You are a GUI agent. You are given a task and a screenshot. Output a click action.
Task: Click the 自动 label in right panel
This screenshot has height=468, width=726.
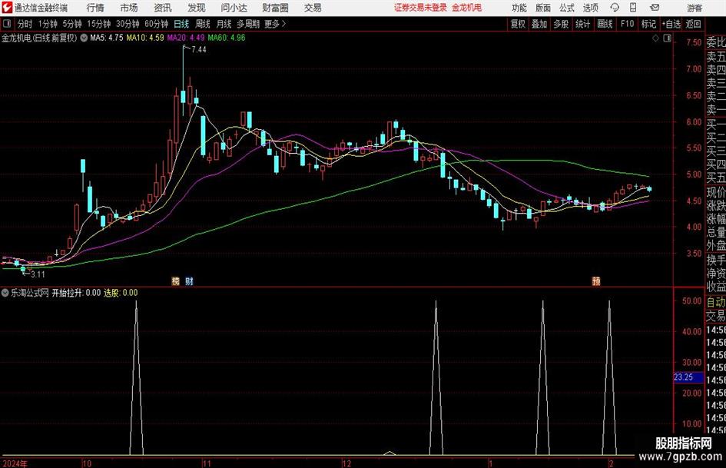point(716,302)
